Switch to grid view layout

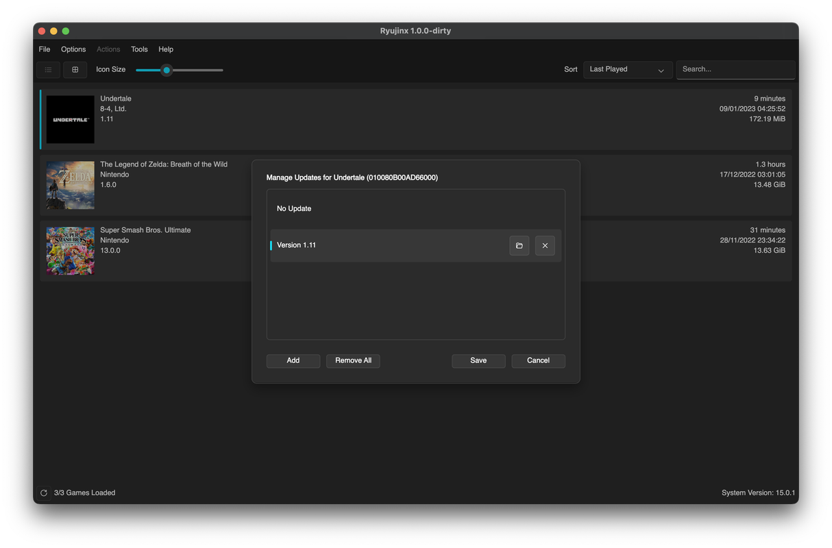tap(75, 69)
